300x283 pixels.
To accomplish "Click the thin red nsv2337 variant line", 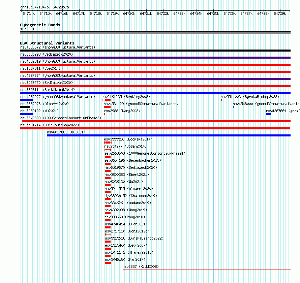I will (x=207, y=270).
